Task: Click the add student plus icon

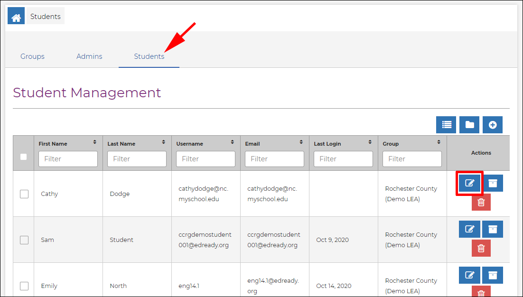Action: [493, 125]
